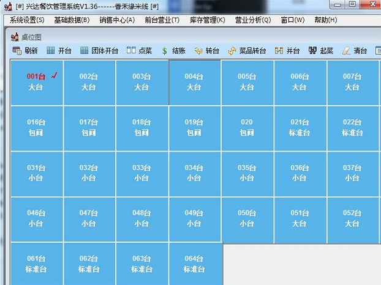Select table 031台 小台
The height and width of the screenshot is (285, 381).
point(37,174)
